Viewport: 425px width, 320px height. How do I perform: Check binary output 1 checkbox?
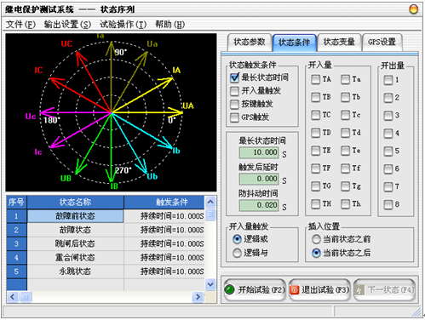[388, 80]
